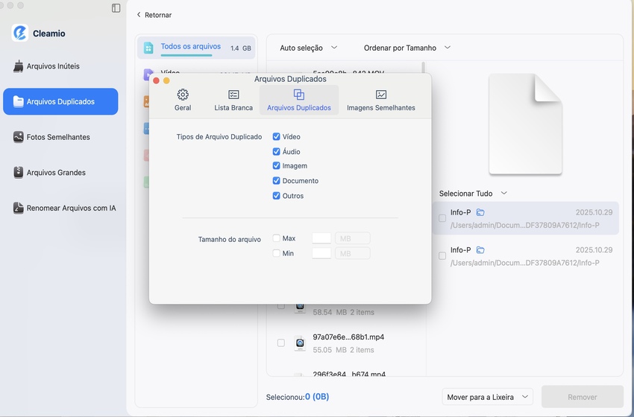Go back with the Retornar link
The height and width of the screenshot is (417, 634).
pos(154,15)
